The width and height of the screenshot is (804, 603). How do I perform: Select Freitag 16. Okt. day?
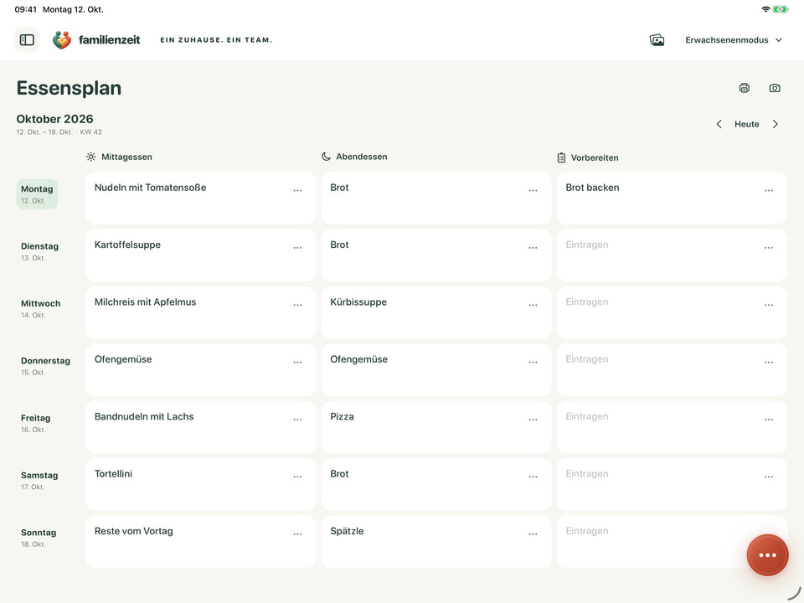coord(35,423)
